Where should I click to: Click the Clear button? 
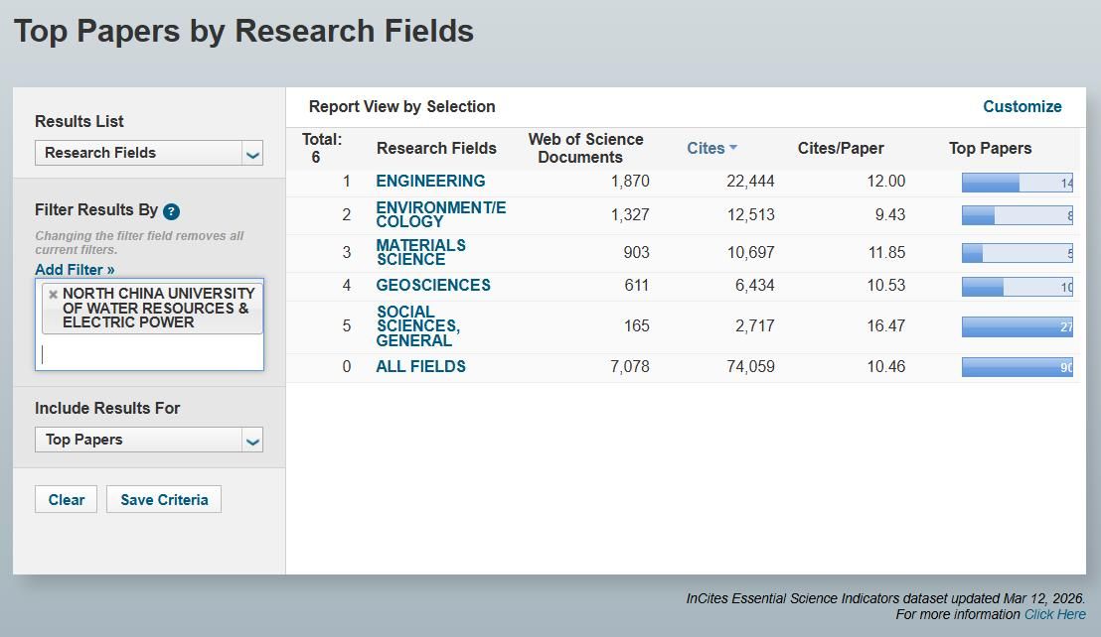coord(66,499)
